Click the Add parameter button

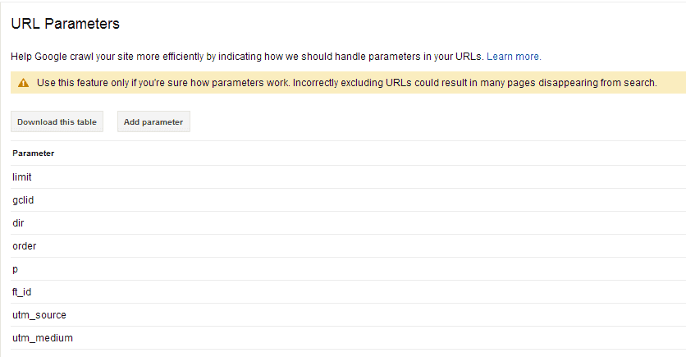click(153, 121)
